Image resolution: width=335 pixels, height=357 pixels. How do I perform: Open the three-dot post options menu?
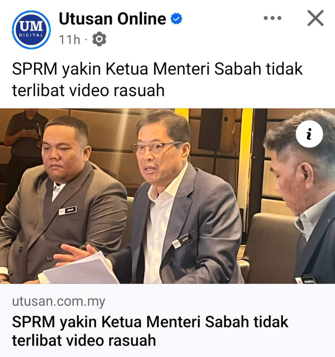(x=272, y=18)
